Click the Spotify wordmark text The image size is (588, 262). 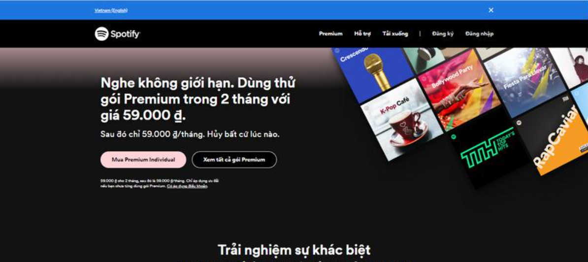pos(125,34)
